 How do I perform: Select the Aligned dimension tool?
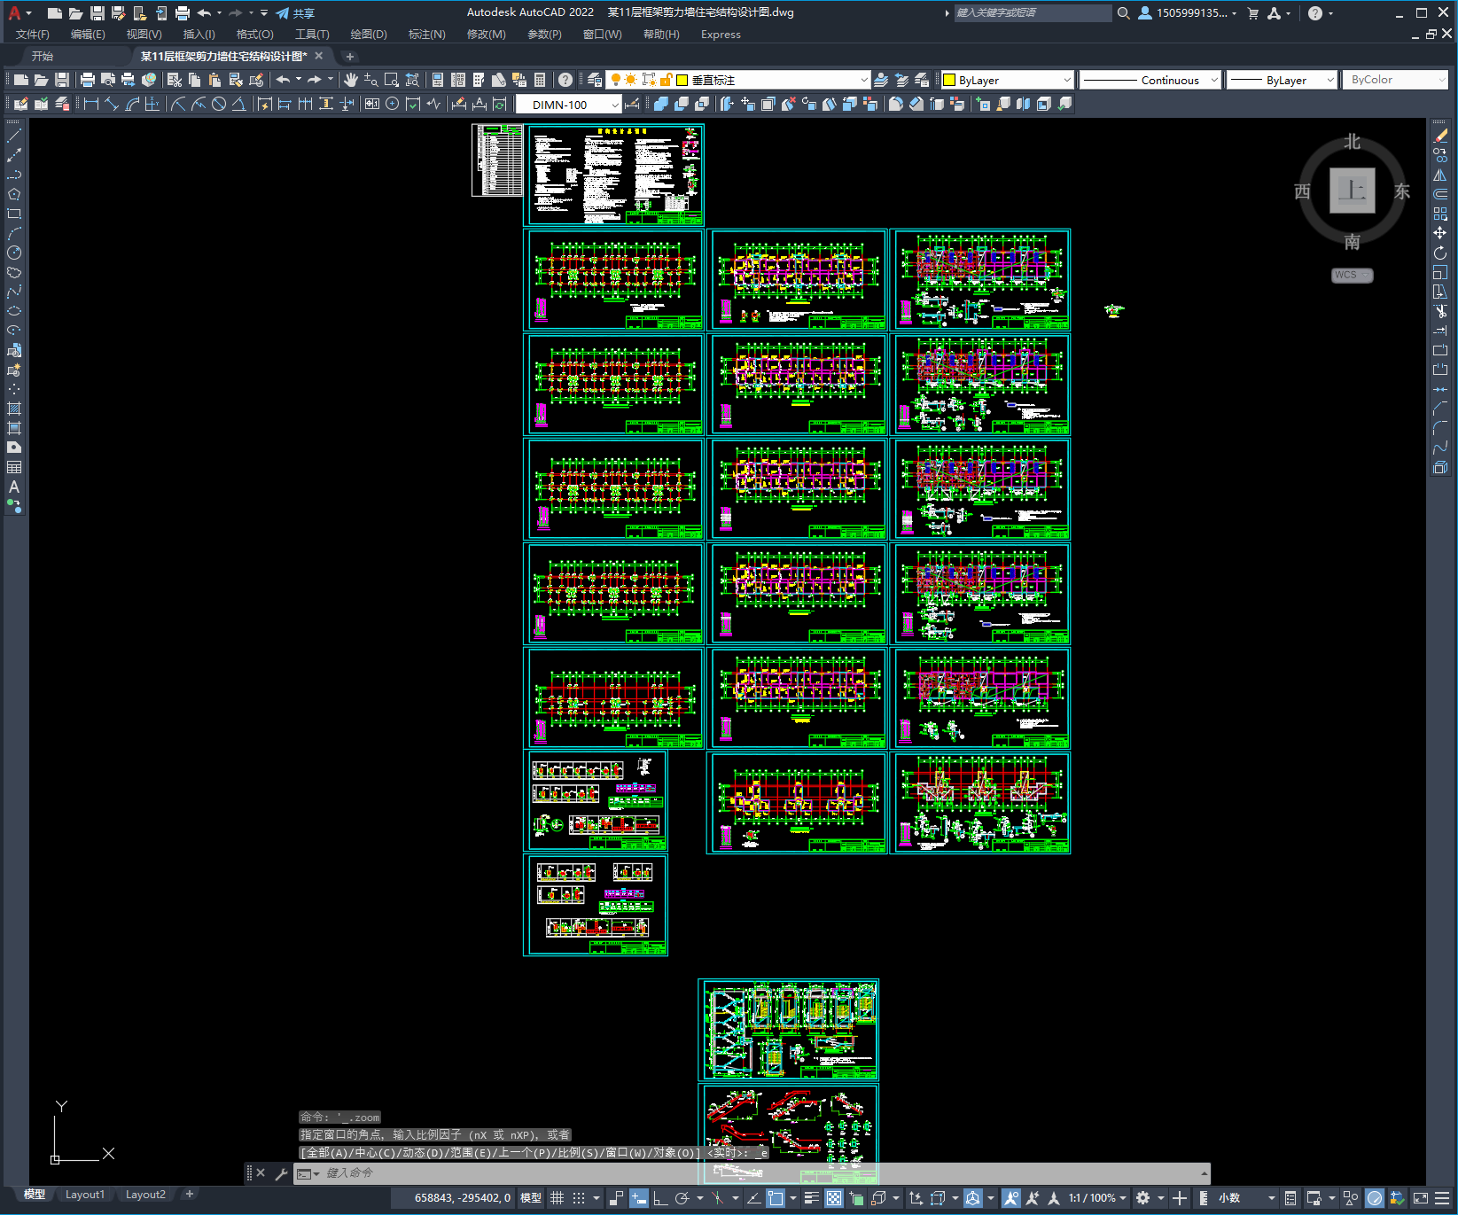112,104
